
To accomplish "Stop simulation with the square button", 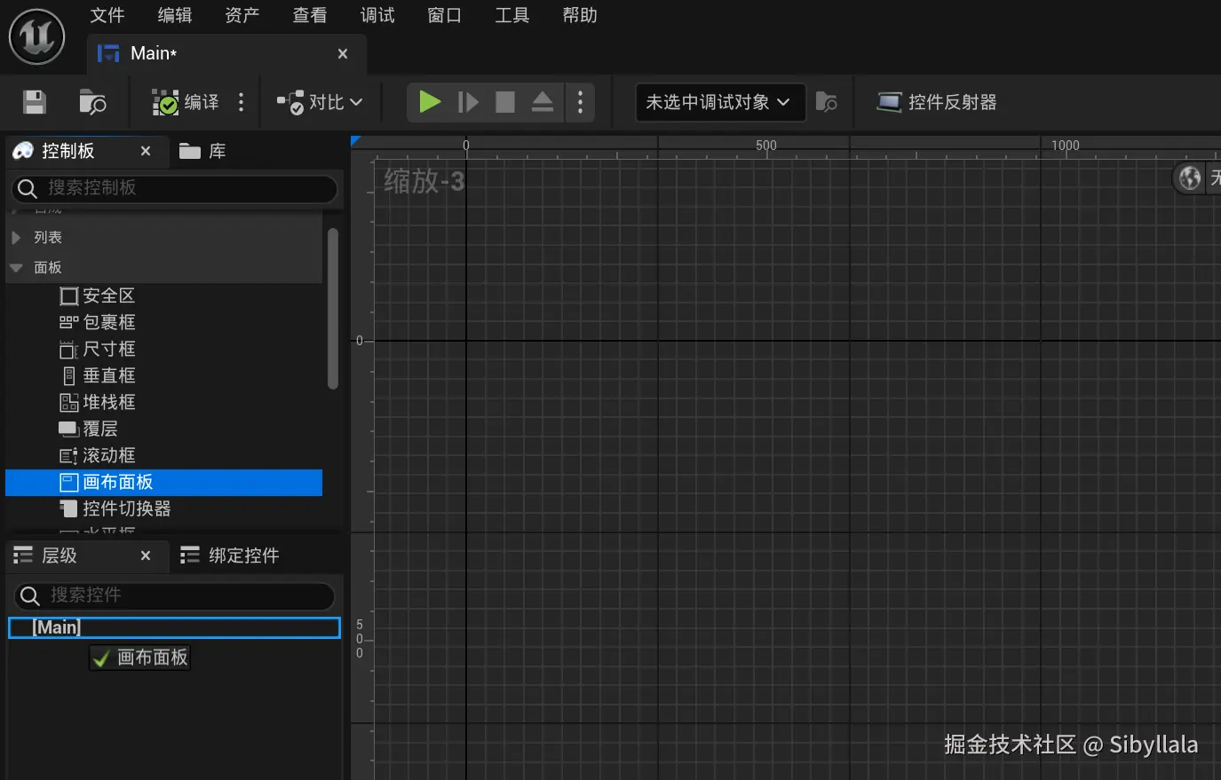I will point(505,102).
